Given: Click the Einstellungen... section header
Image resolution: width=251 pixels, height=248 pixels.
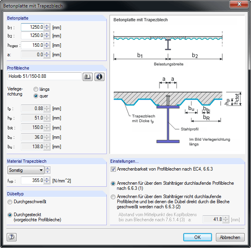Looking at the screenshot, I should pos(177,161).
